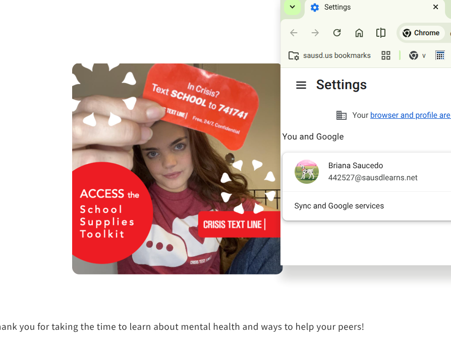Image resolution: width=451 pixels, height=357 pixels.
Task: Click the 'You and Google' section heading
Action: coord(313,136)
